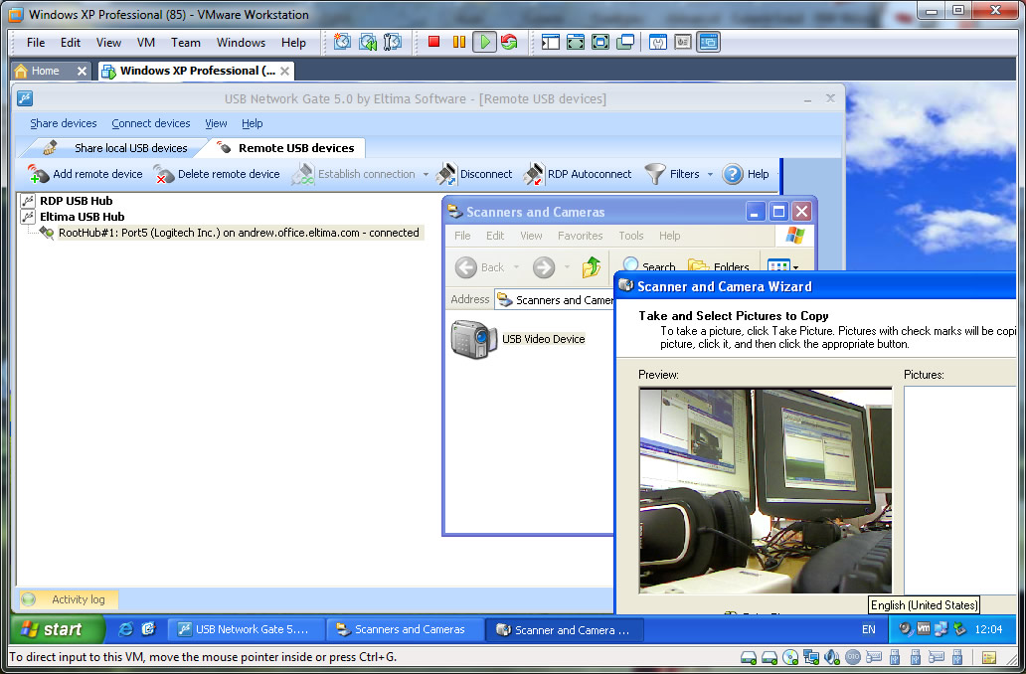Show VMware summary view (wrench window) icon
This screenshot has width=1026, height=674.
pos(657,43)
